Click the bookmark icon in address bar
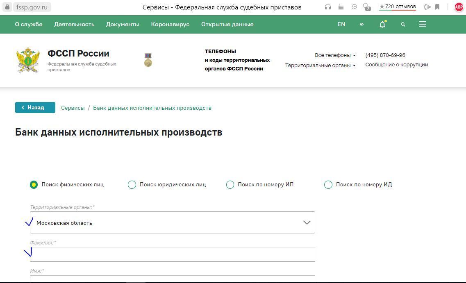Image resolution: width=466 pixels, height=283 pixels. point(437,7)
